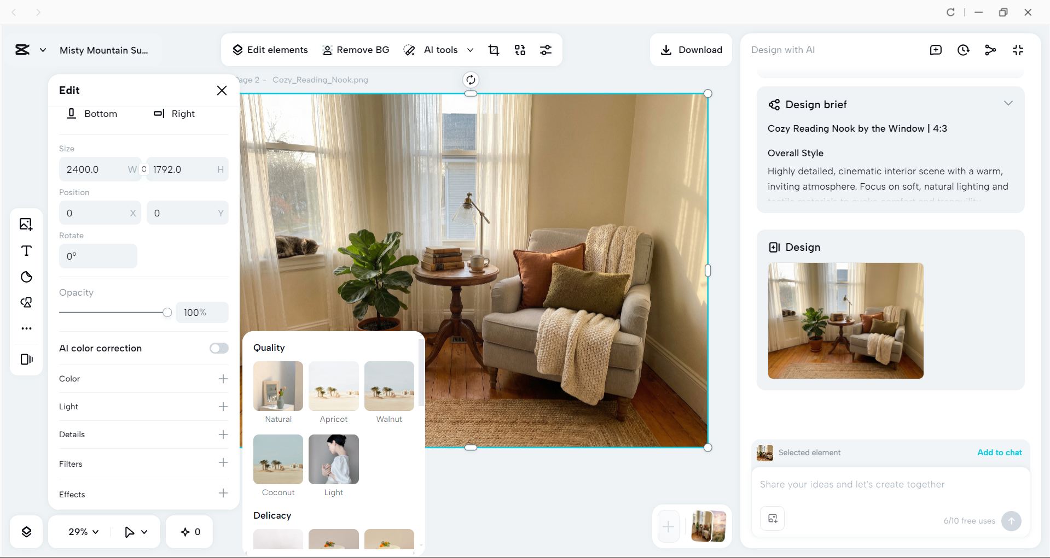Image resolution: width=1050 pixels, height=558 pixels.
Task: Open the AI tools dropdown
Action: click(438, 50)
